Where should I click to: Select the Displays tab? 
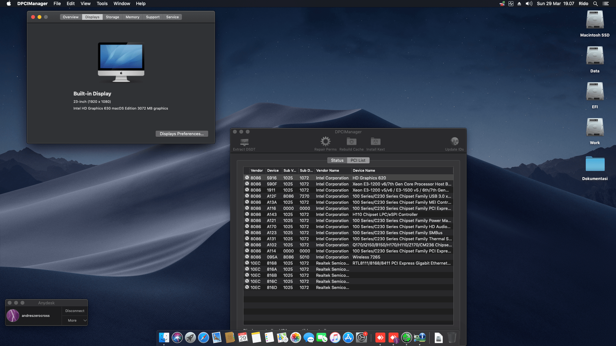coord(92,17)
